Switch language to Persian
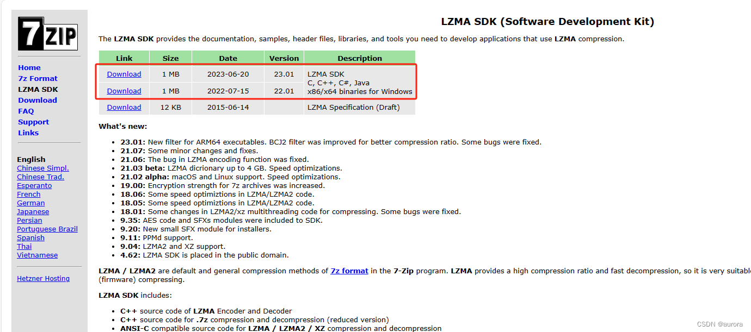The image size is (751, 332). [x=29, y=220]
